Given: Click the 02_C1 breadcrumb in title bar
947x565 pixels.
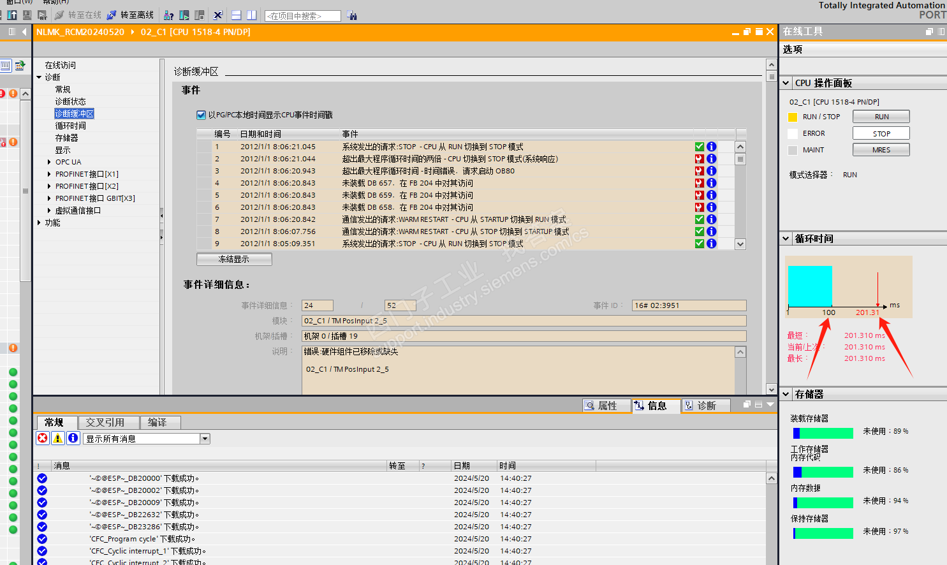Looking at the screenshot, I should click(x=196, y=32).
